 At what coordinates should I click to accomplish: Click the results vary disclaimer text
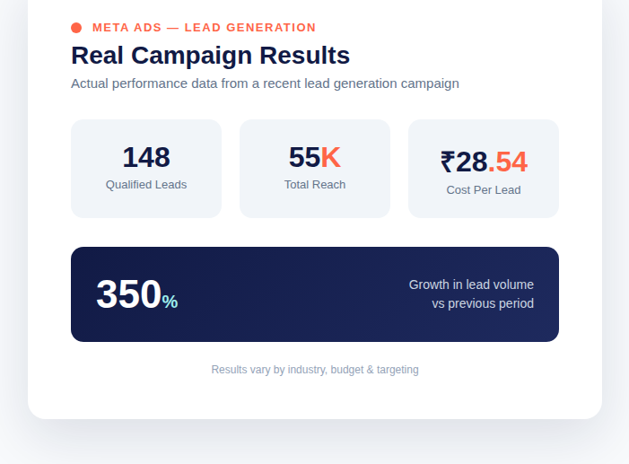tap(315, 370)
